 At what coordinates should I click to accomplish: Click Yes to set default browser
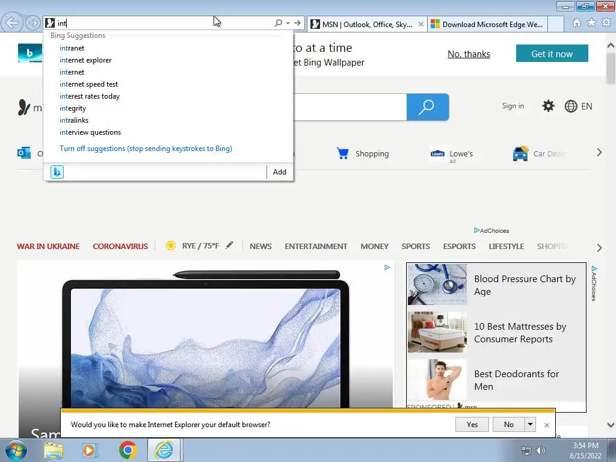tap(472, 424)
